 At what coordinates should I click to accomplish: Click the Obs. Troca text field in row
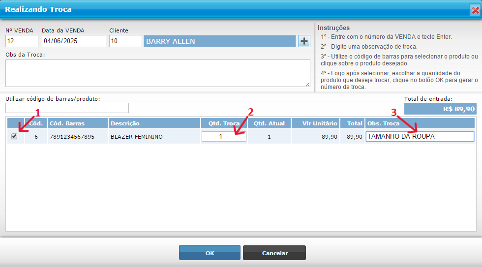coord(420,137)
